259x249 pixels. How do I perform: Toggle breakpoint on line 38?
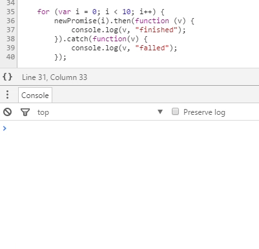10,39
